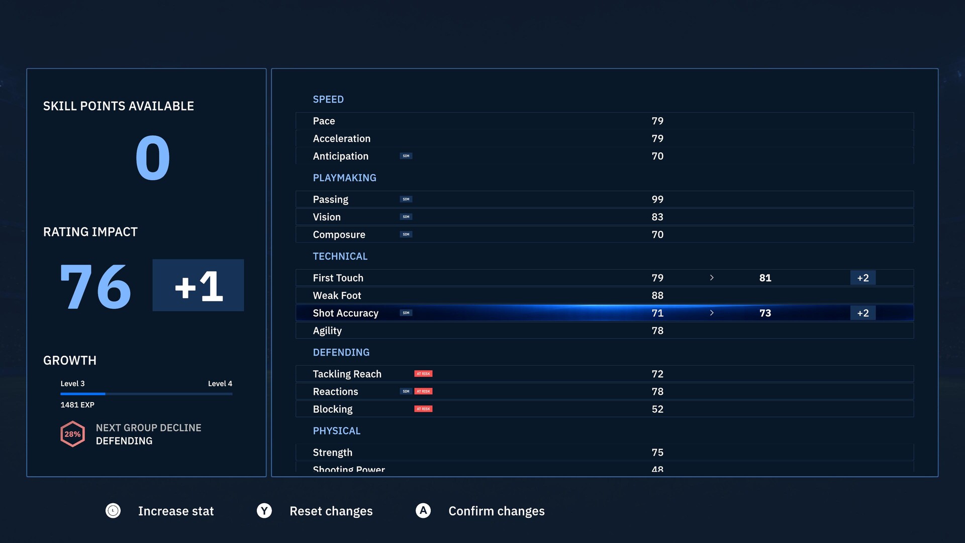
Task: Click the +2 badge on Shot Accuracy
Action: 863,313
